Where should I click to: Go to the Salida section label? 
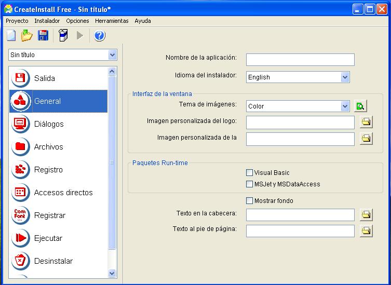click(45, 78)
